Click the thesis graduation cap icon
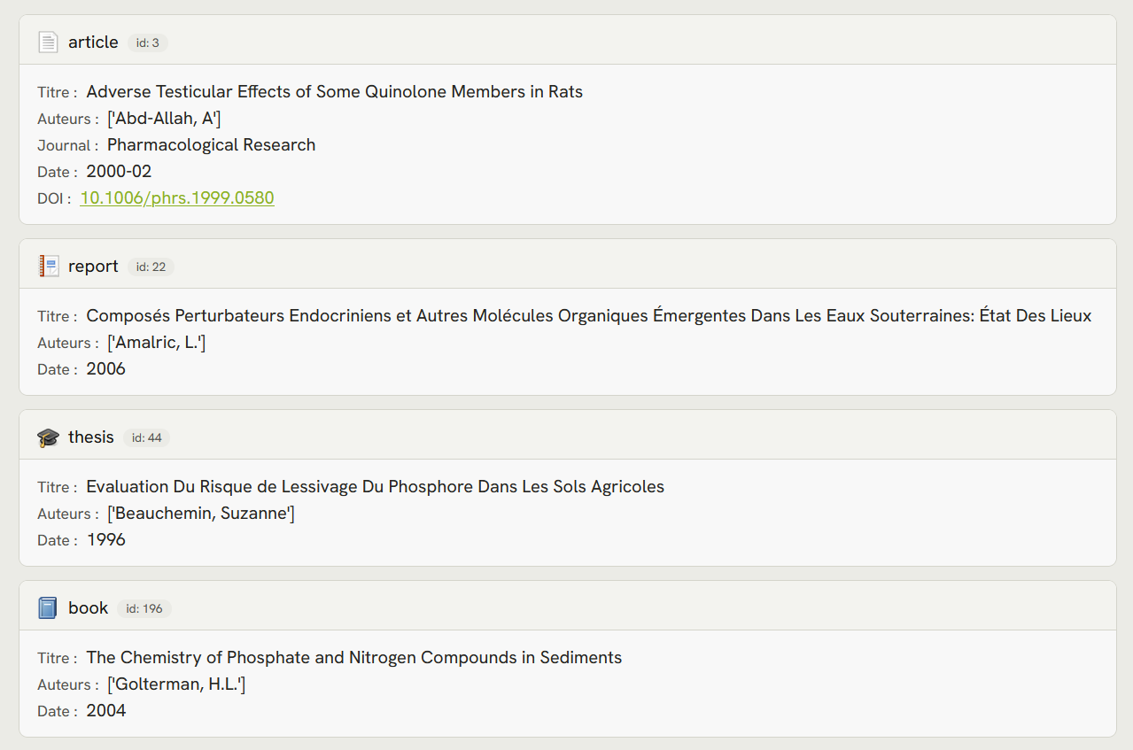Viewport: 1133px width, 750px height. 48,437
